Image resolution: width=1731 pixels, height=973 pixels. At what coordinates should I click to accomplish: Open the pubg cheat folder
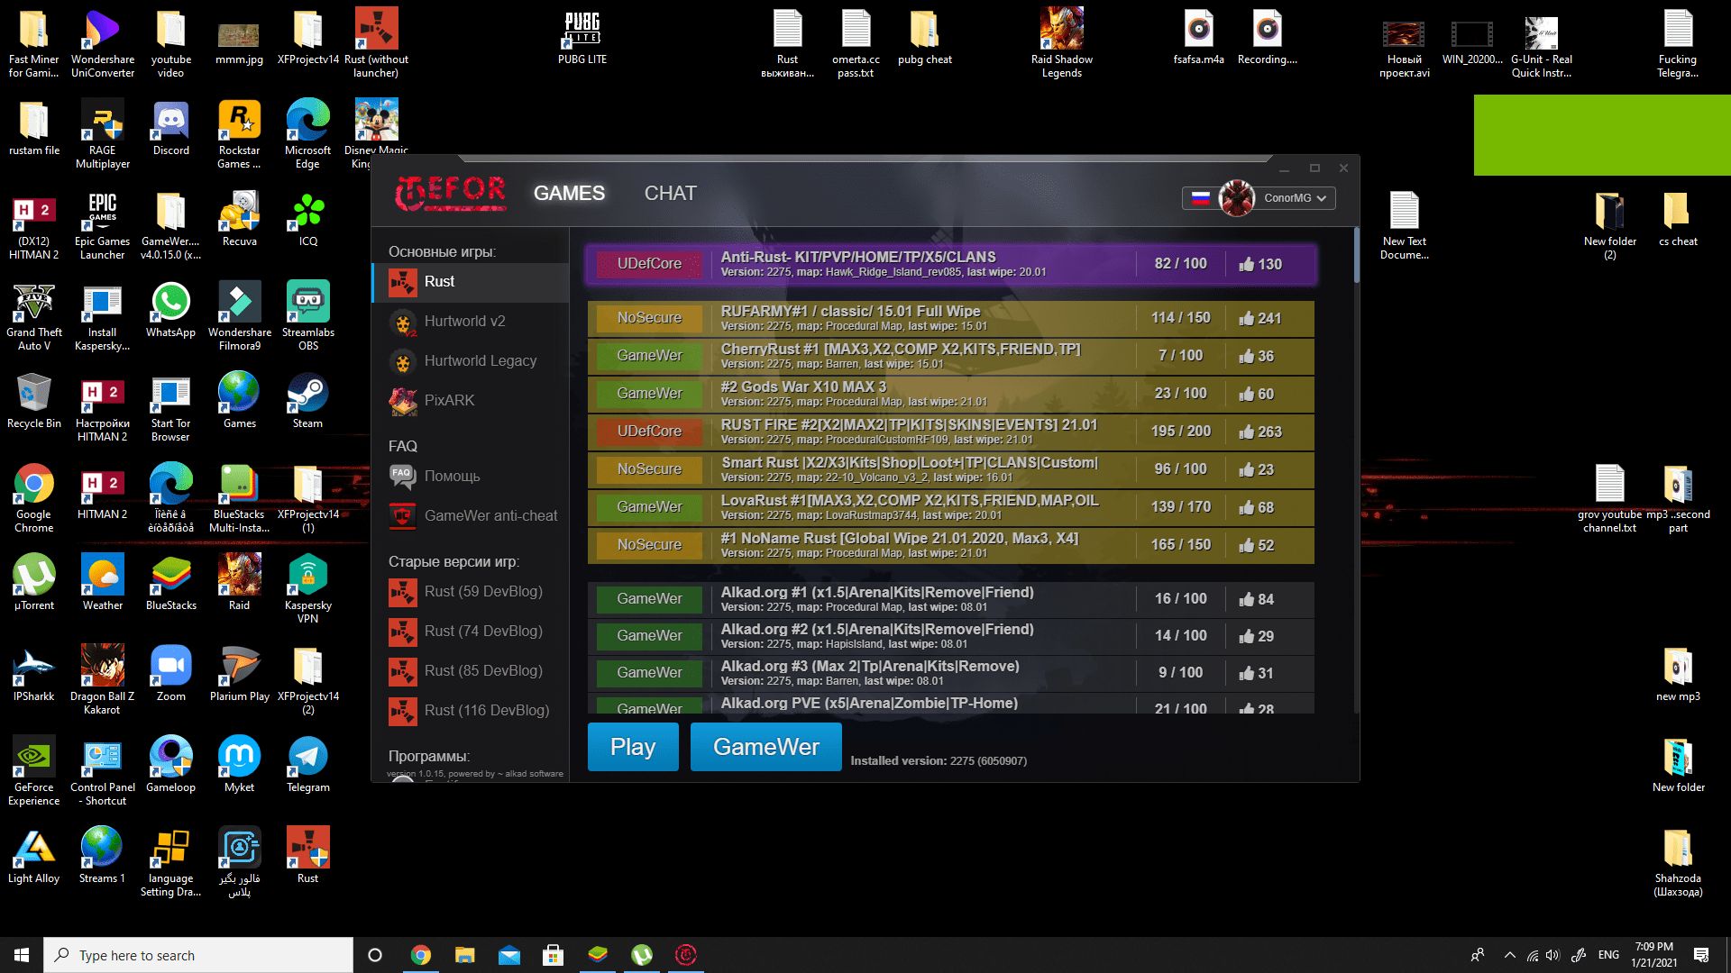(x=924, y=37)
